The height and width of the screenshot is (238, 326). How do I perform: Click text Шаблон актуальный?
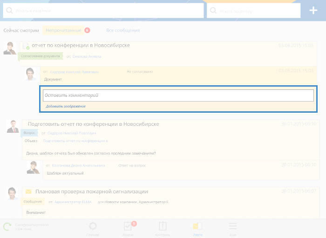65,173
